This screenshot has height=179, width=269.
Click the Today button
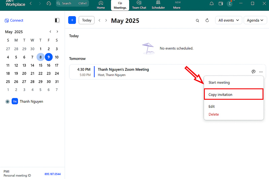[86, 20]
